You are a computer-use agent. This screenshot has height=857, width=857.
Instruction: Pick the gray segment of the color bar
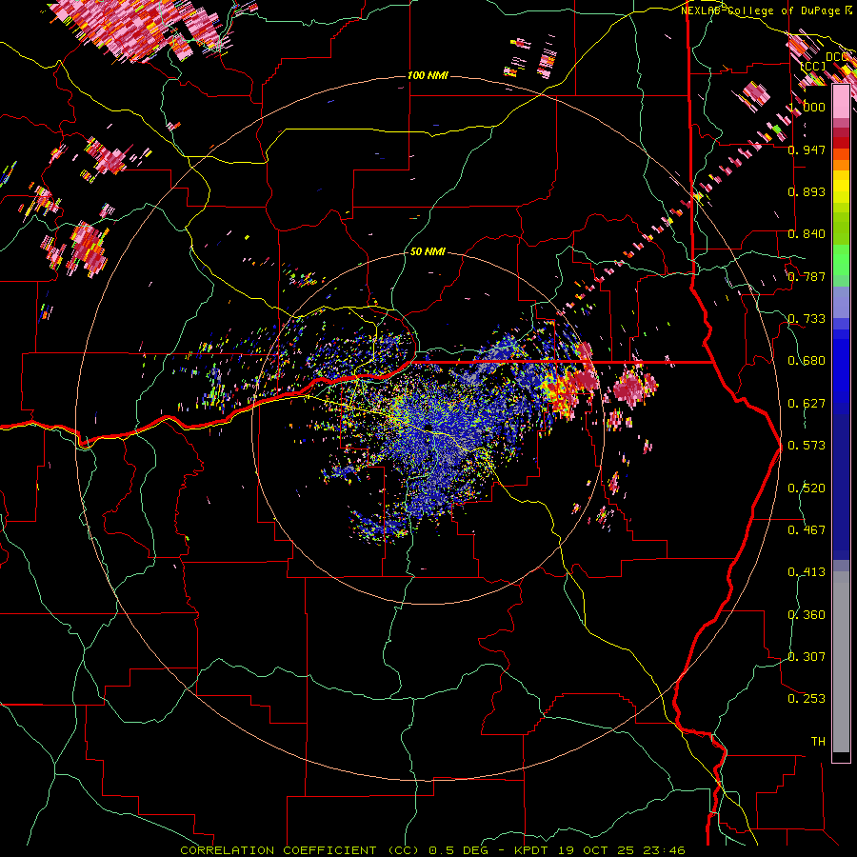click(841, 662)
